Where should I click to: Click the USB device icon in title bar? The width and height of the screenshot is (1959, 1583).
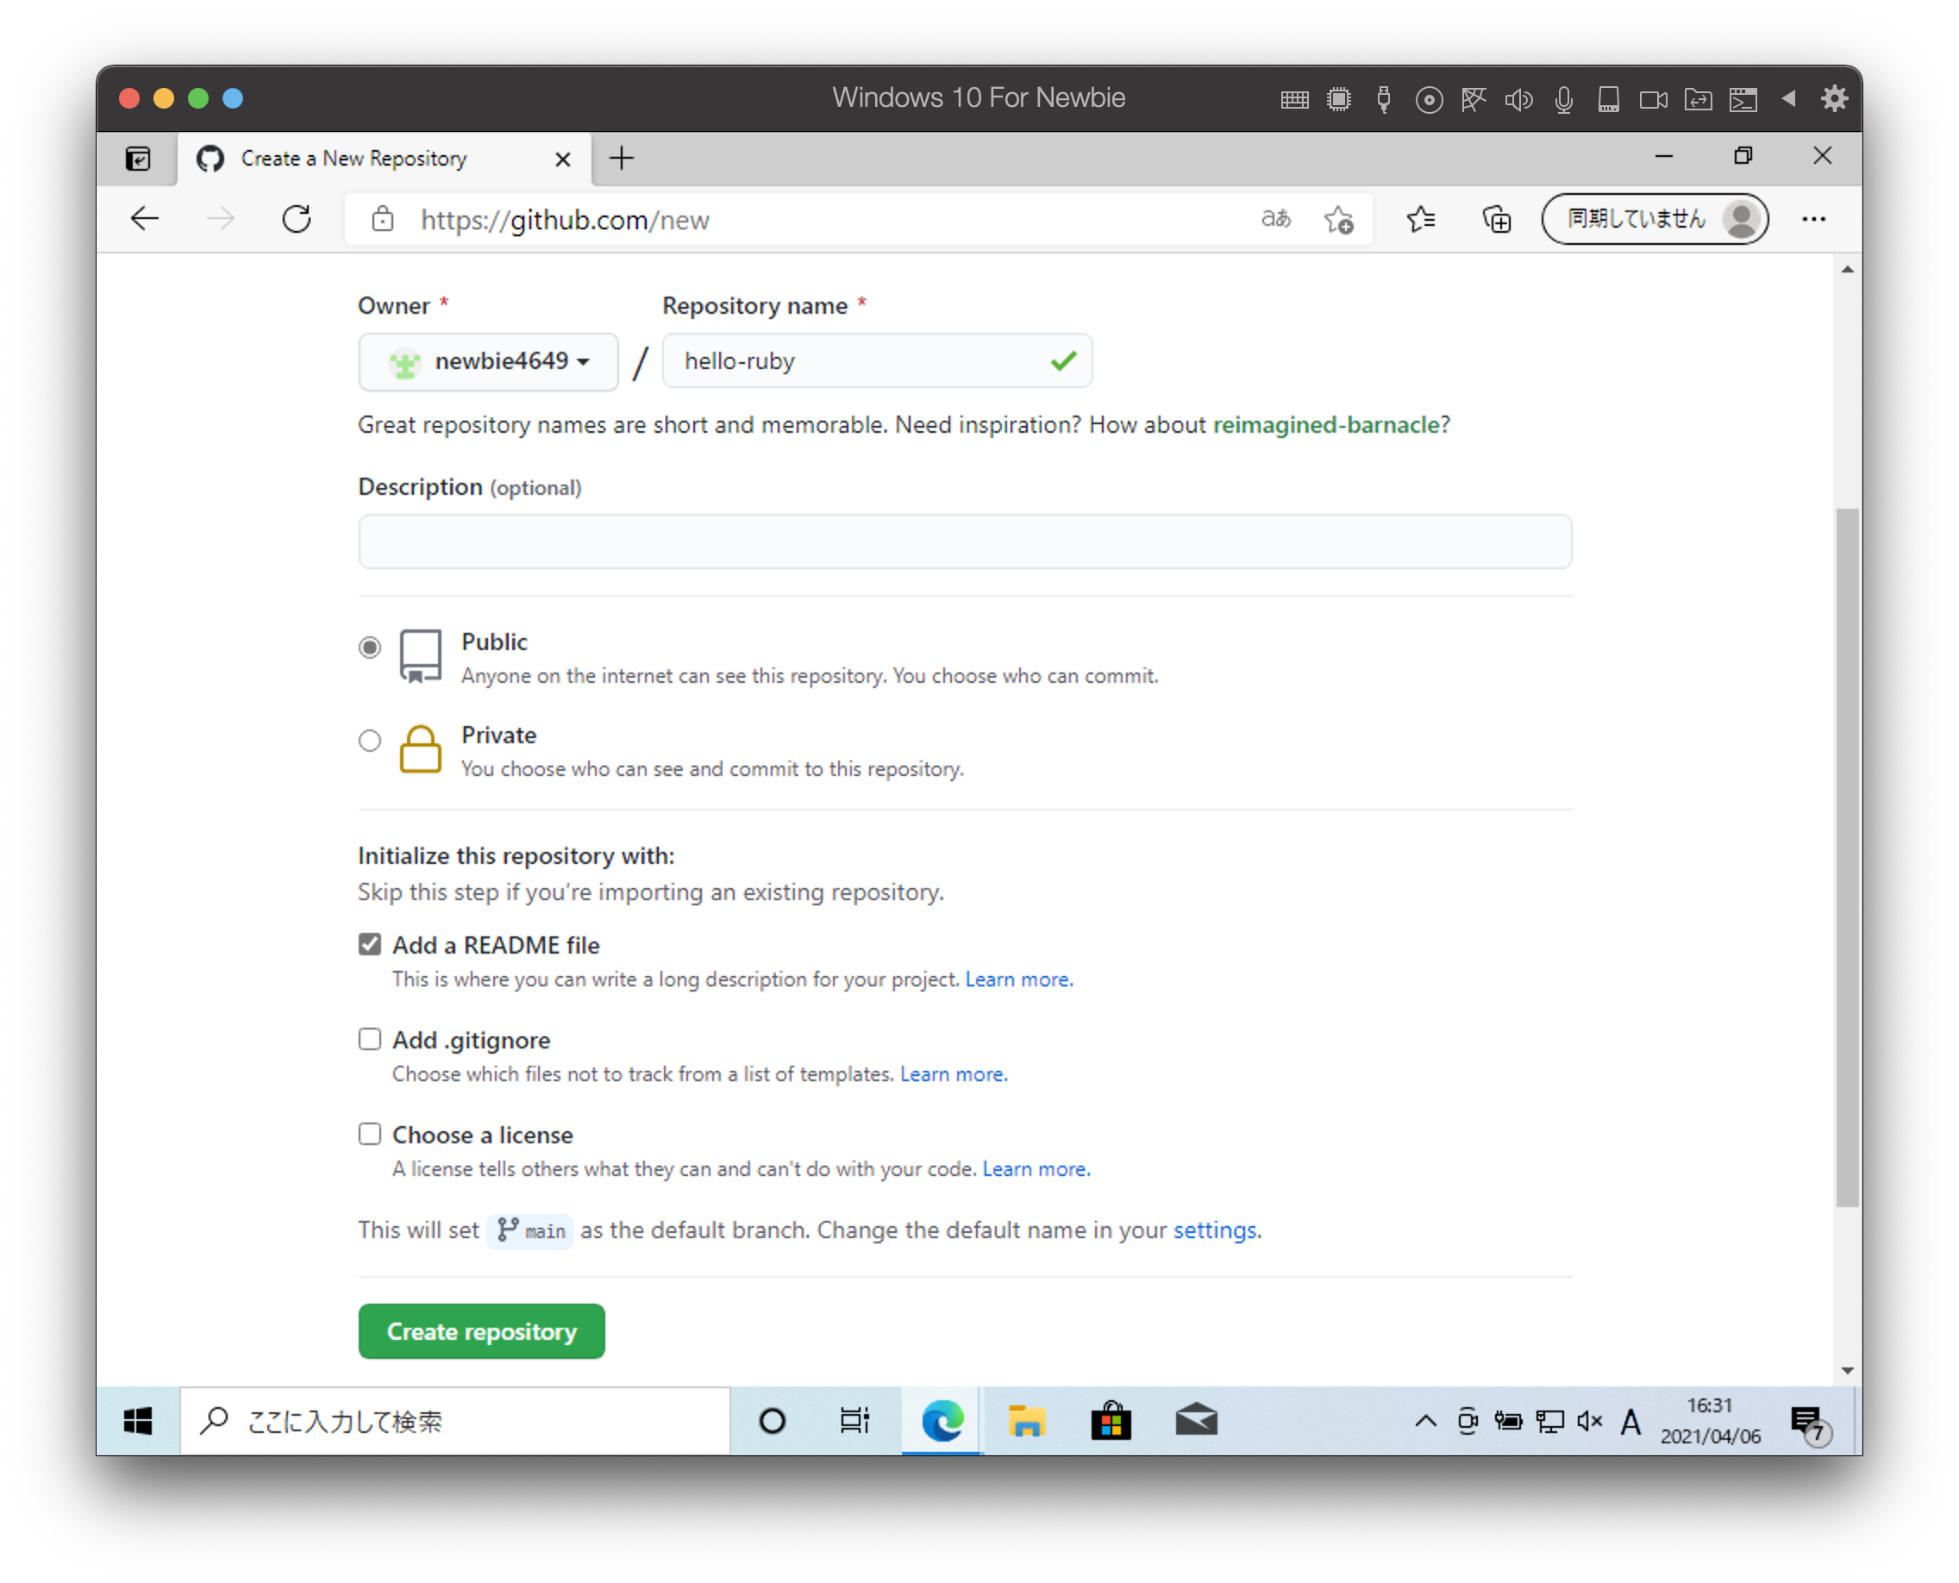click(x=1384, y=99)
